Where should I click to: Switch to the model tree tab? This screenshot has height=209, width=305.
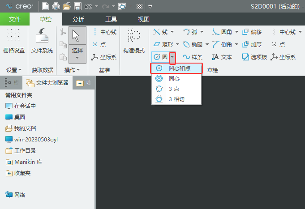click(x=11, y=83)
